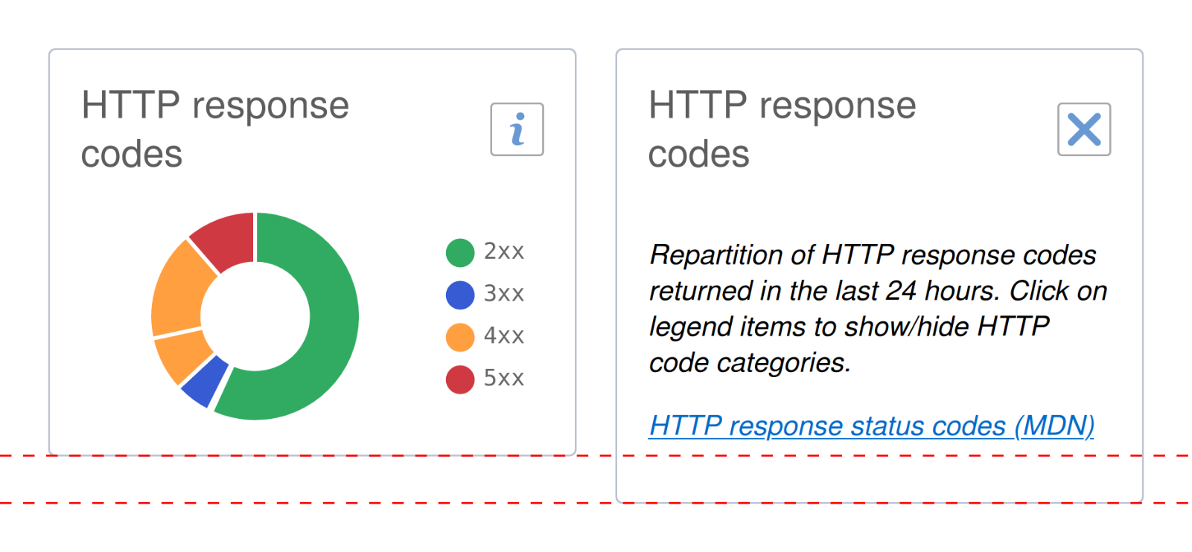The image size is (1192, 552).
Task: Click the blue circle beside the 3xx label
Action: (x=460, y=294)
